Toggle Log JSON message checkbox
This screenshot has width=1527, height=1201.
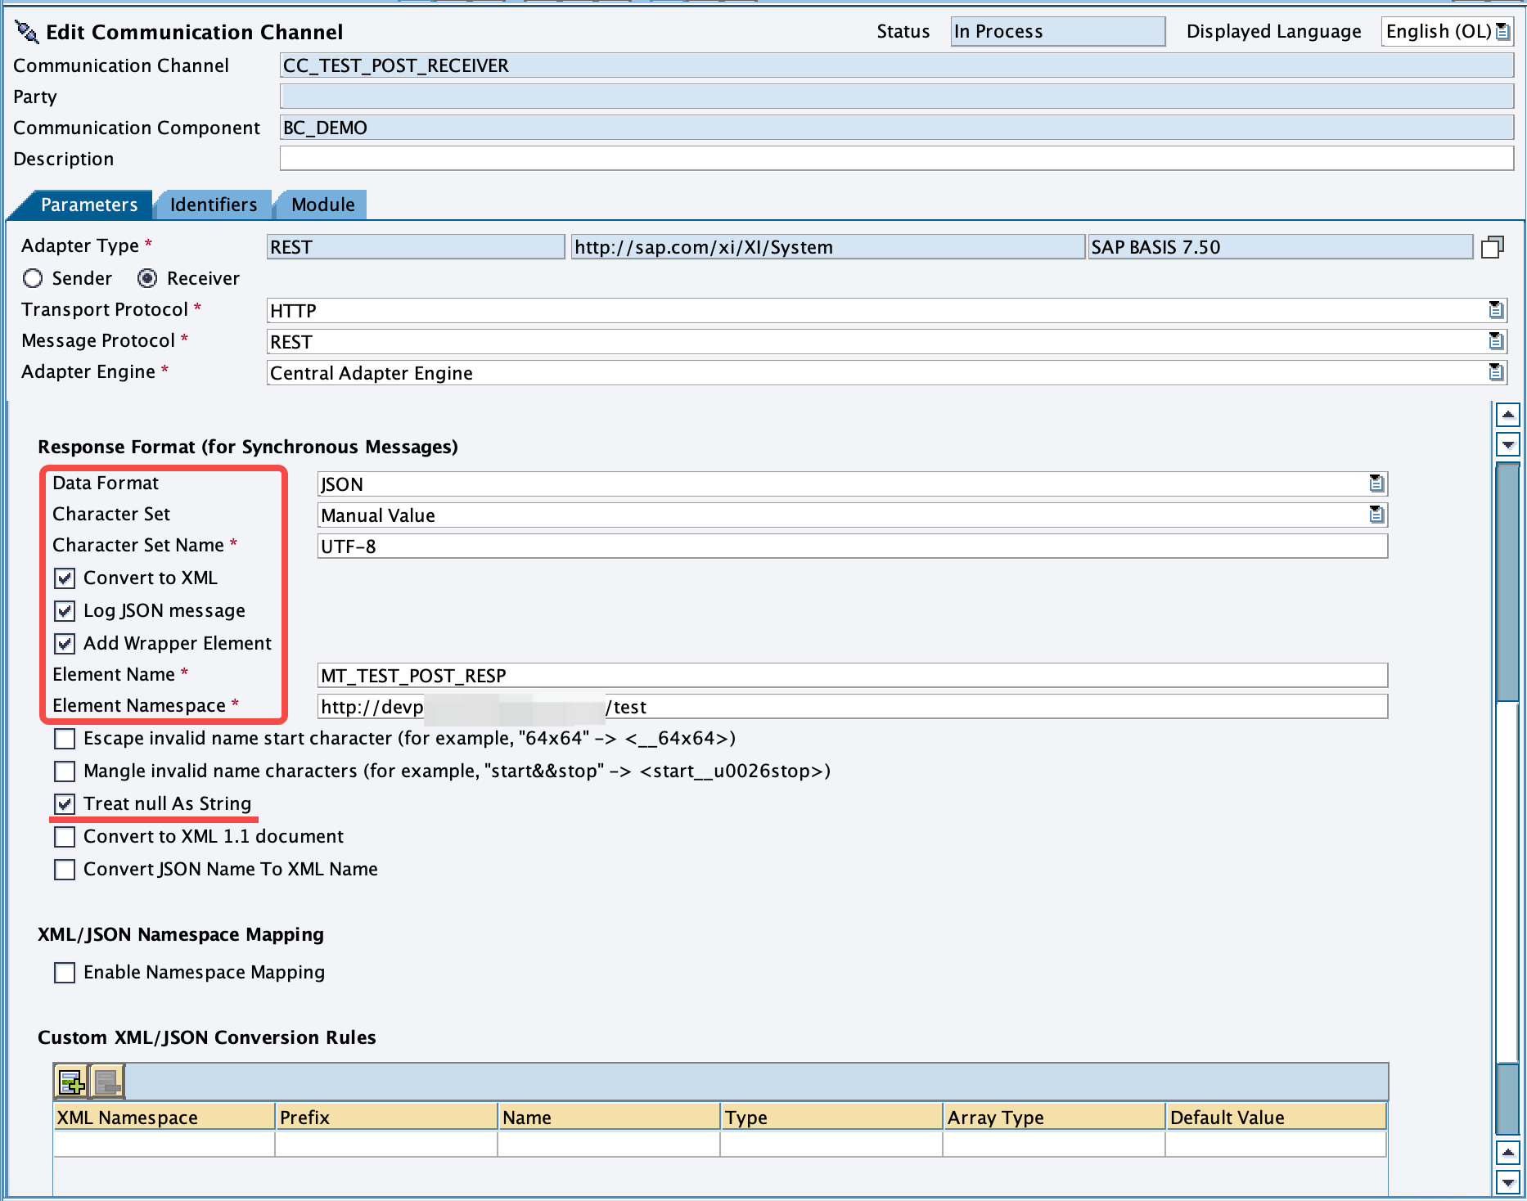[x=65, y=611]
